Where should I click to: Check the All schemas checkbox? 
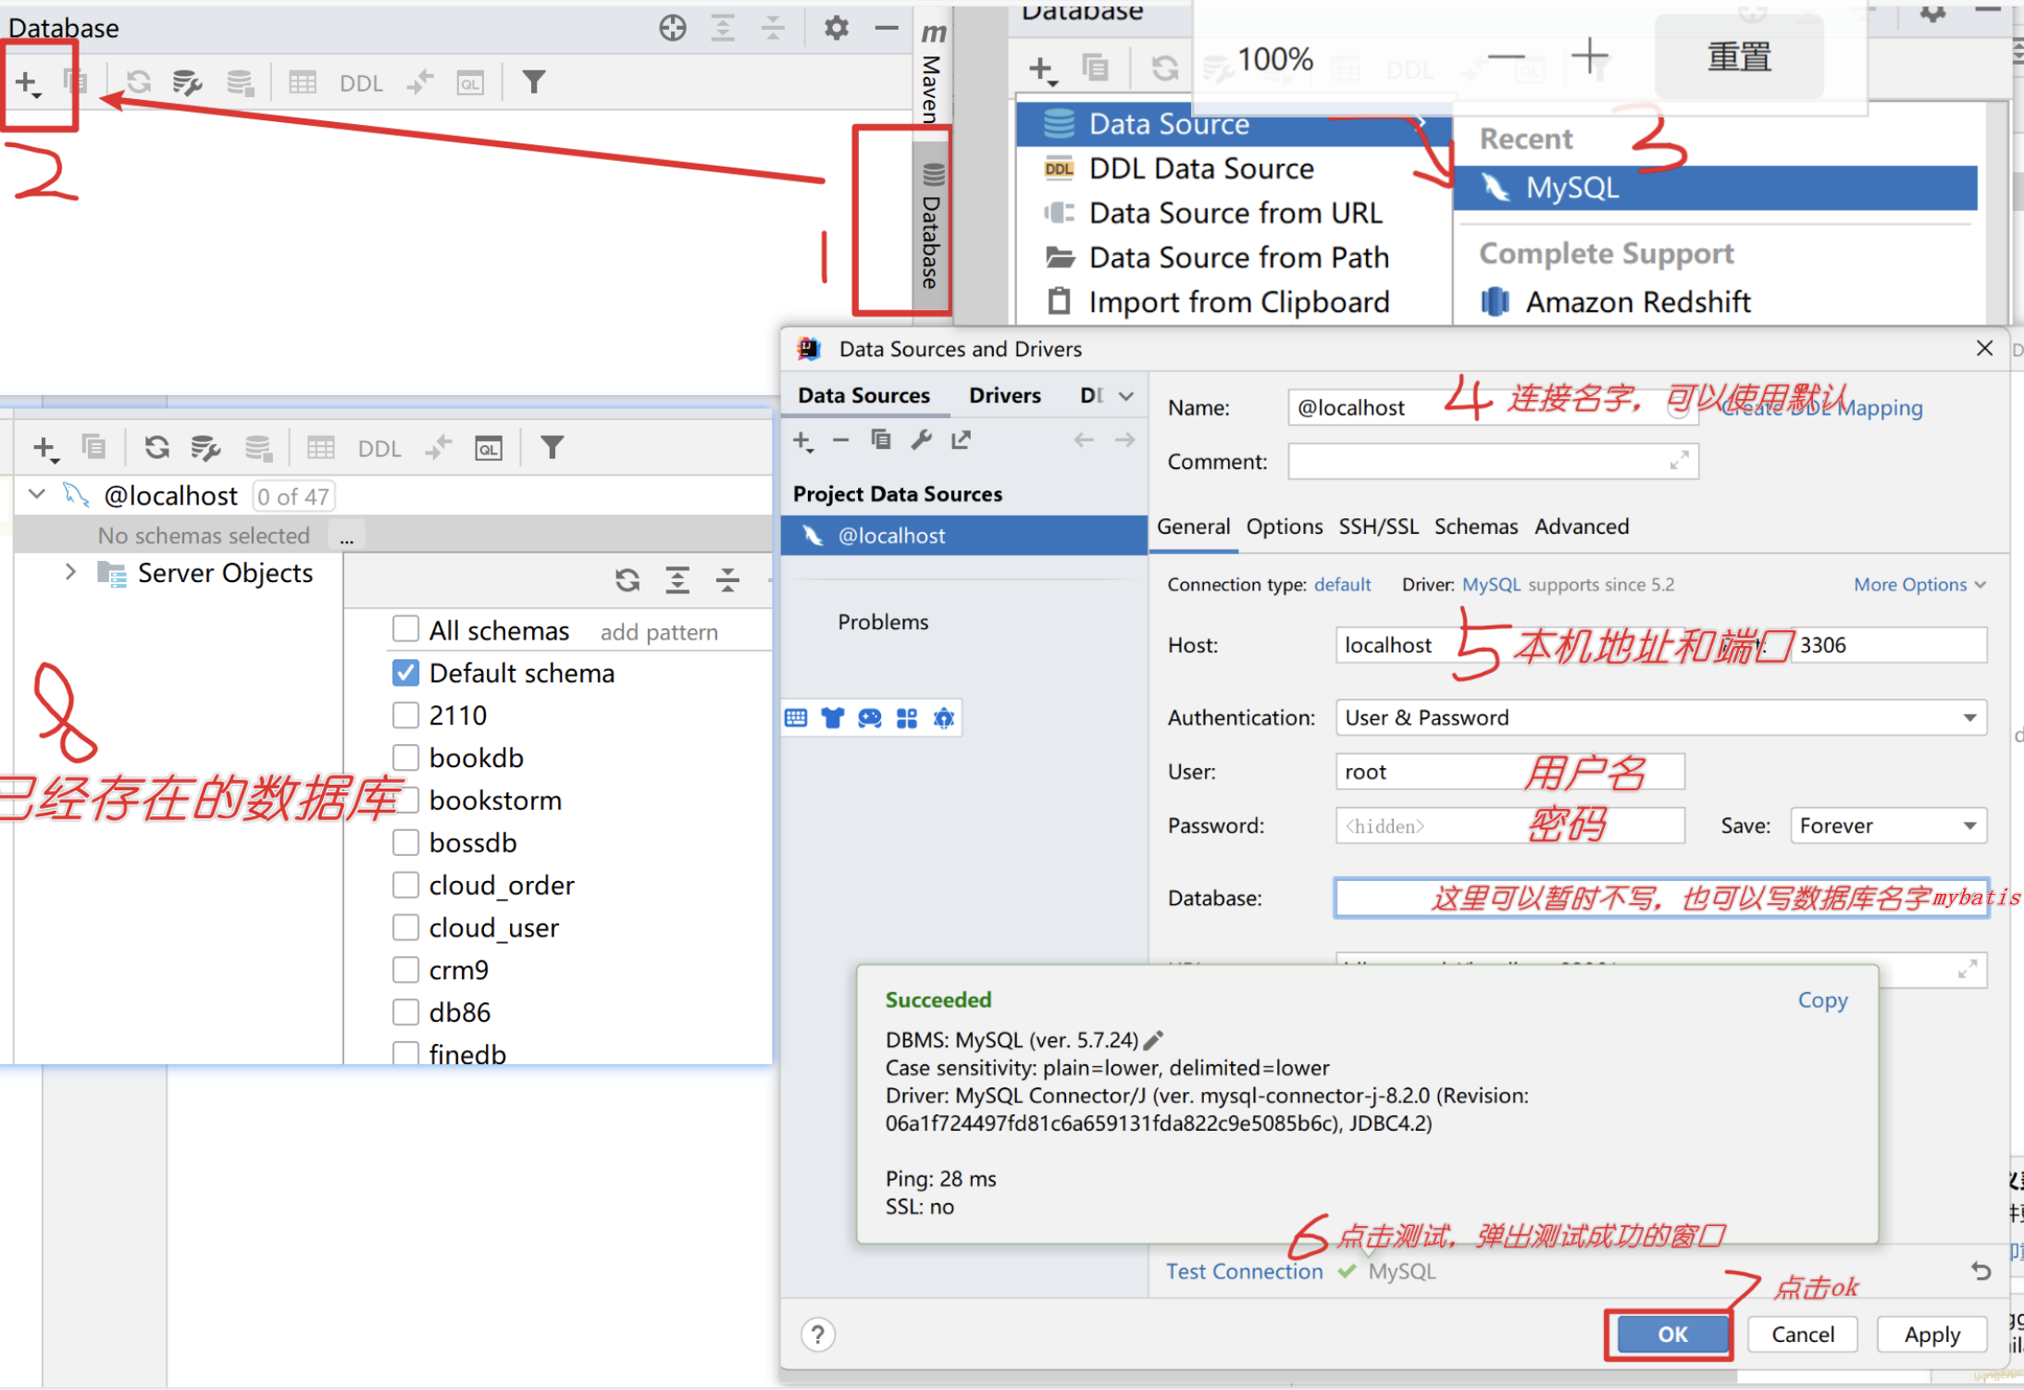pyautogui.click(x=405, y=629)
